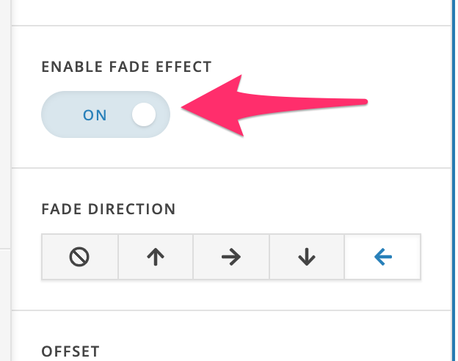458x361 pixels.
Task: Select the currently highlighted left-arrow option
Action: point(382,257)
